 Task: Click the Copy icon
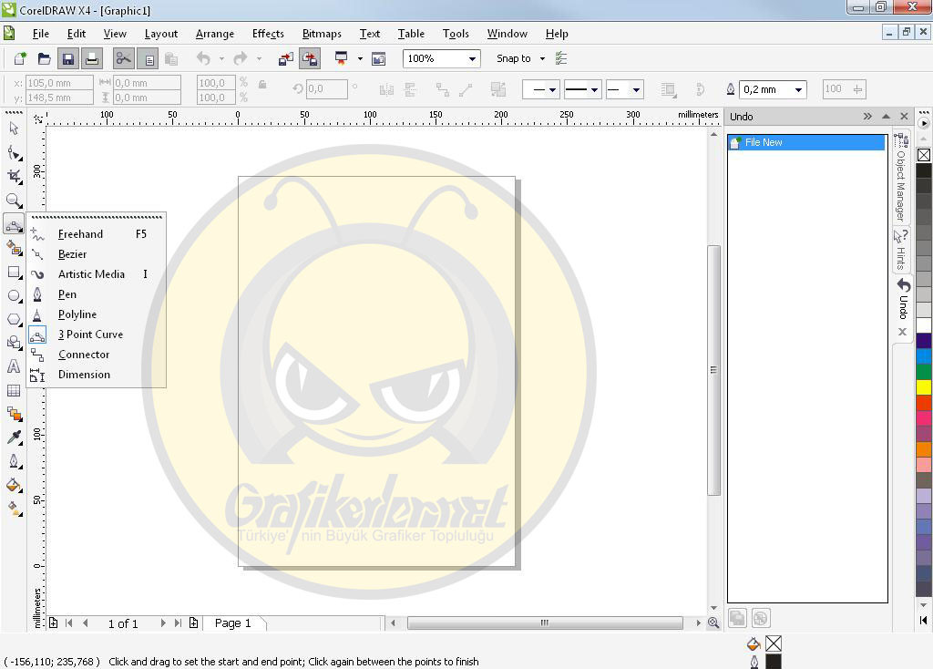coord(148,58)
